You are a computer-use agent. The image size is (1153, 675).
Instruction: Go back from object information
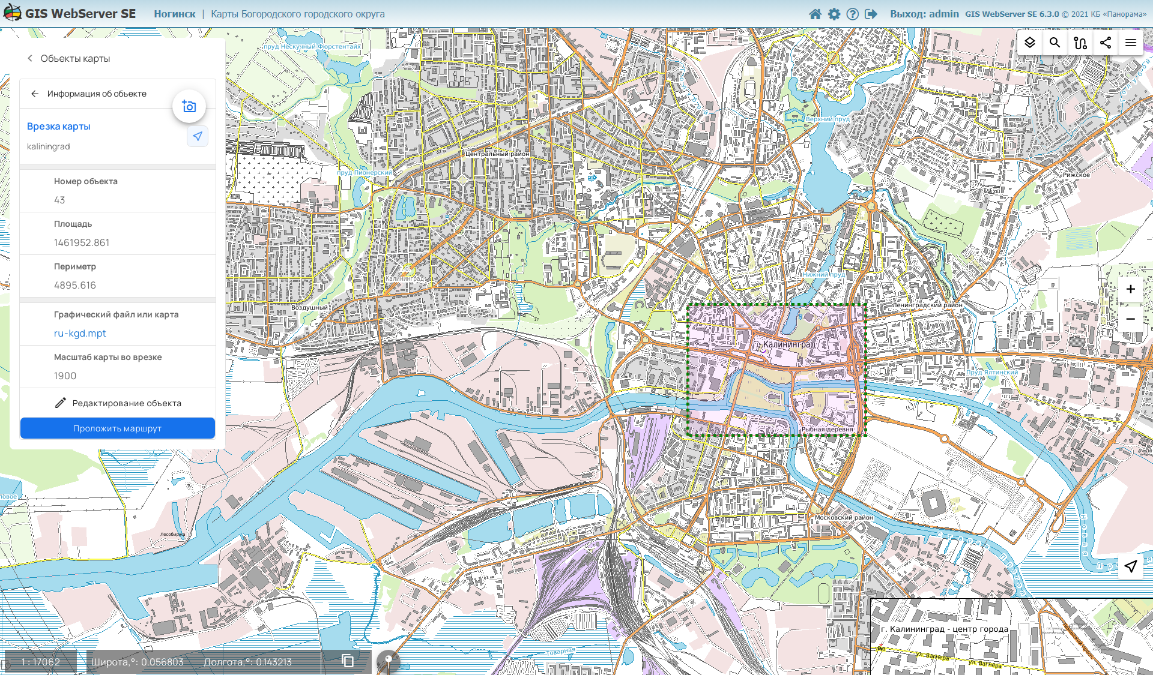tap(35, 94)
